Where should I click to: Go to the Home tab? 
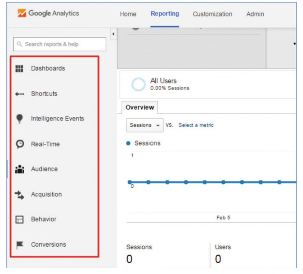point(128,14)
